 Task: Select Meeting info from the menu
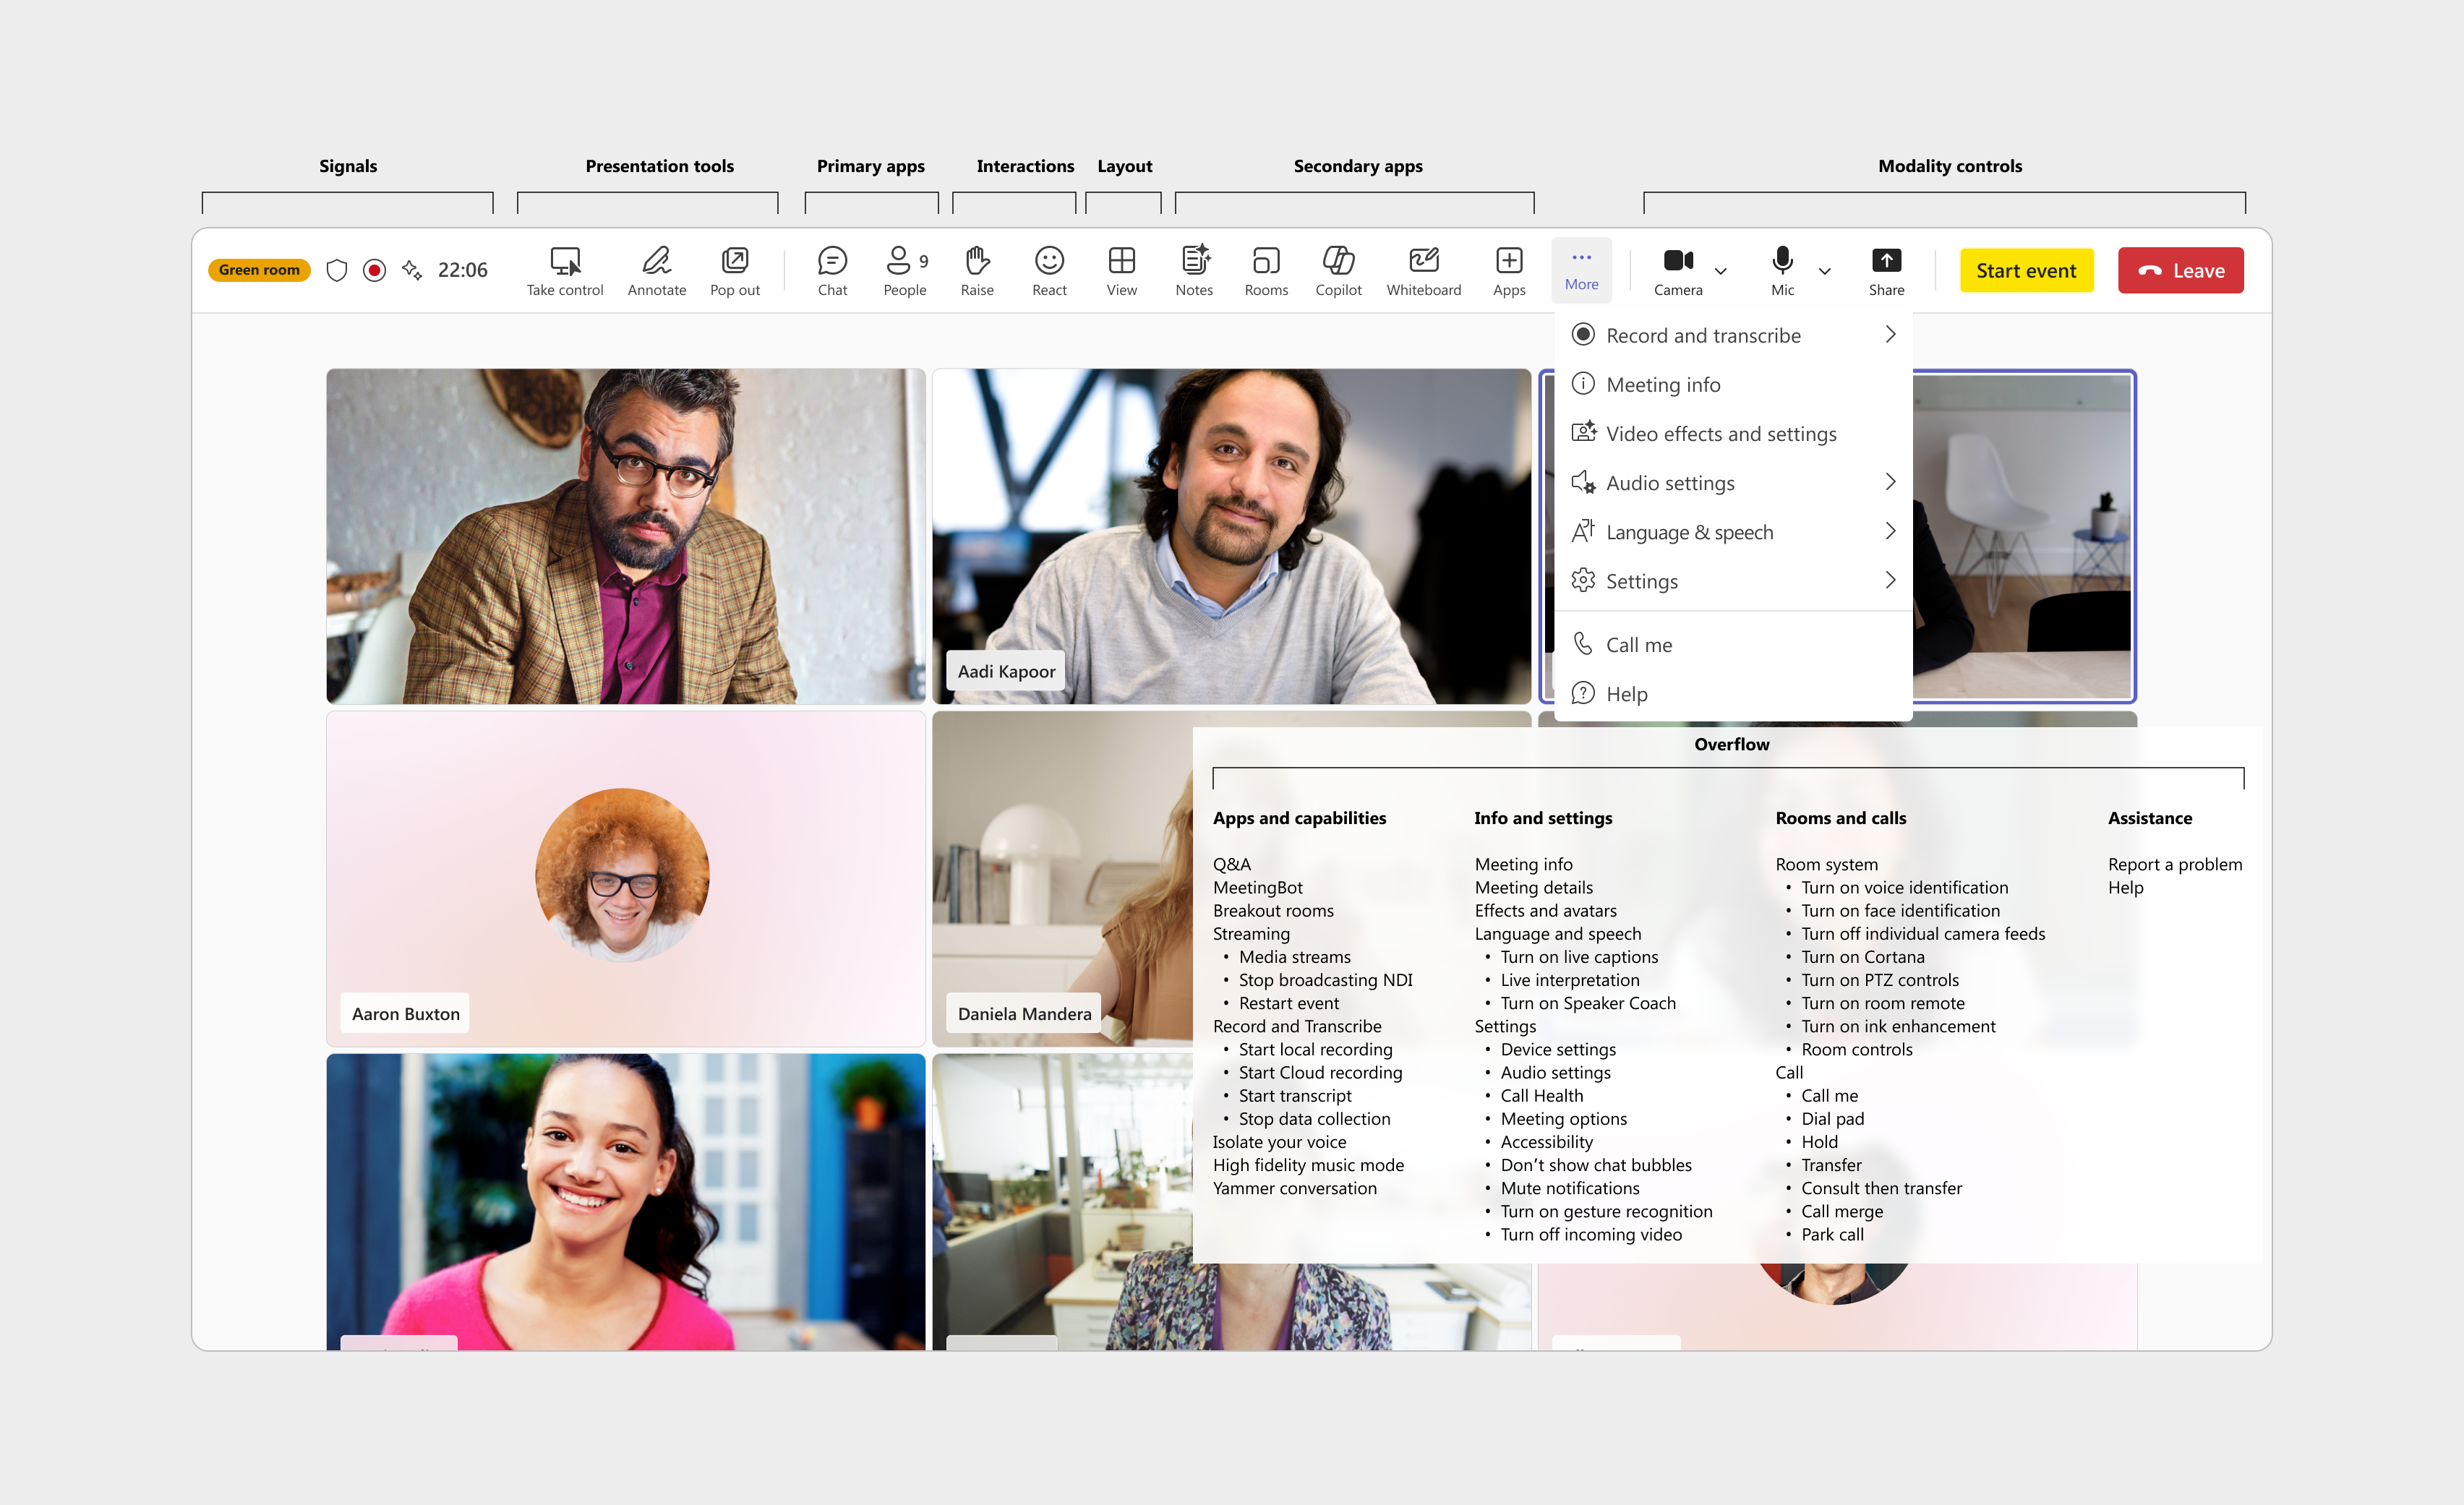pyautogui.click(x=1733, y=385)
